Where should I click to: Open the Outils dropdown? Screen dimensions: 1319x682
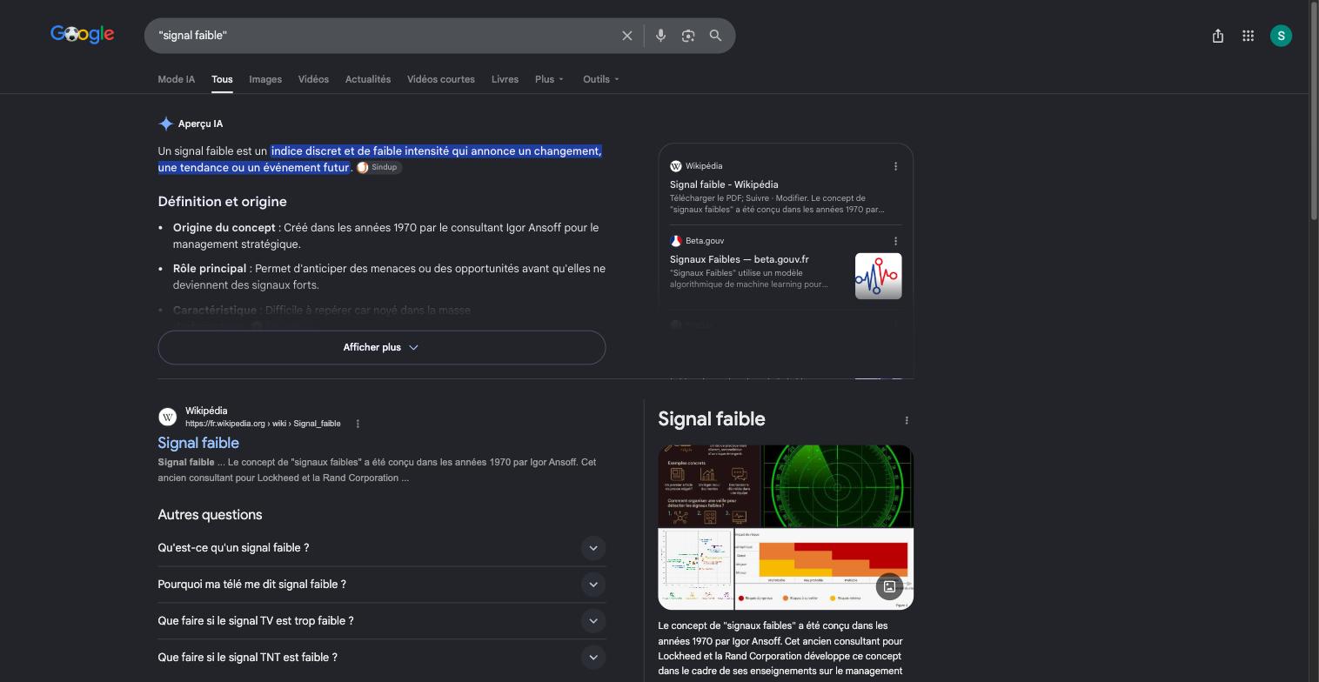600,79
